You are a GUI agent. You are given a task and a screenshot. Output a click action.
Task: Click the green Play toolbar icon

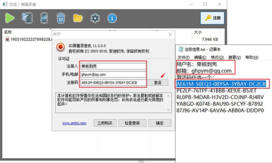click(10, 18)
